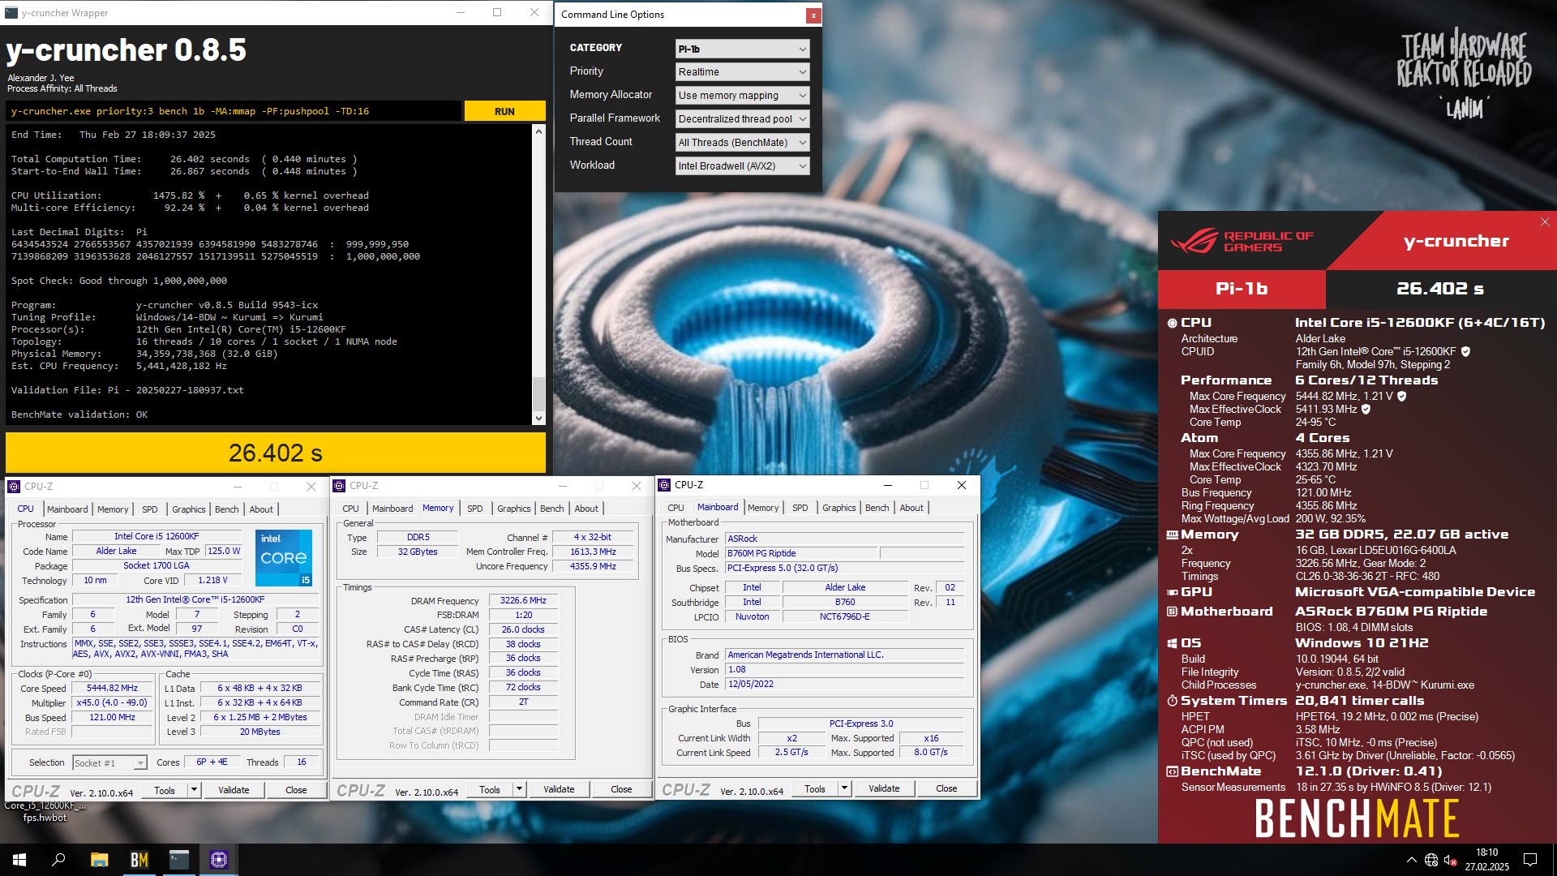Open File Explorer from taskbar

pos(99,860)
